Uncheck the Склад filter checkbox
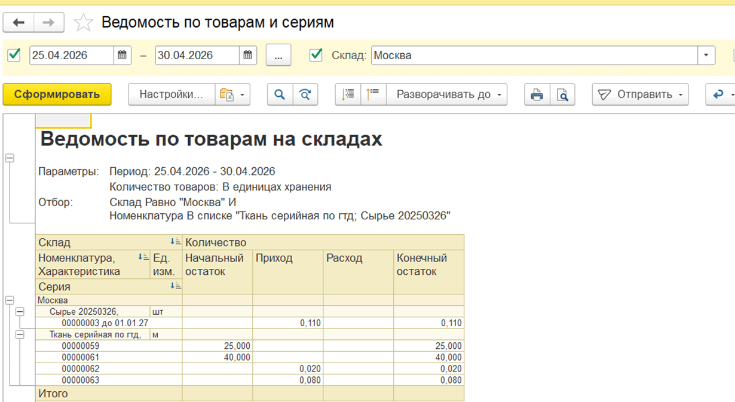Screen dimensions: 735x402 pos(316,55)
